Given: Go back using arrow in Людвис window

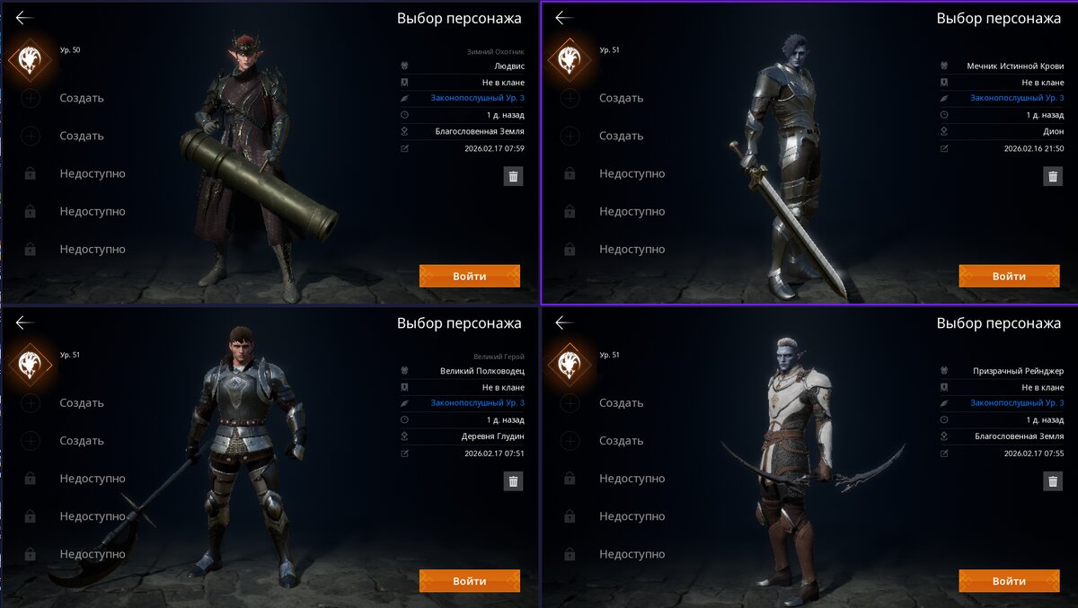Looking at the screenshot, I should click(x=24, y=18).
